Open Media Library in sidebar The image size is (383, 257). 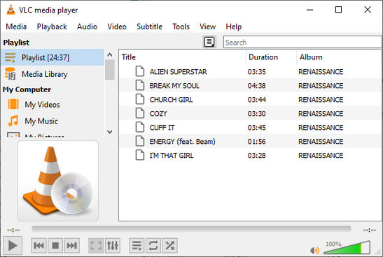point(53,74)
